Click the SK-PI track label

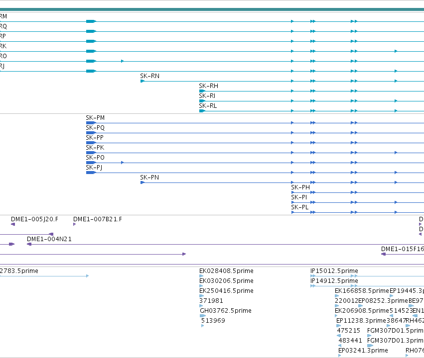[299, 197]
